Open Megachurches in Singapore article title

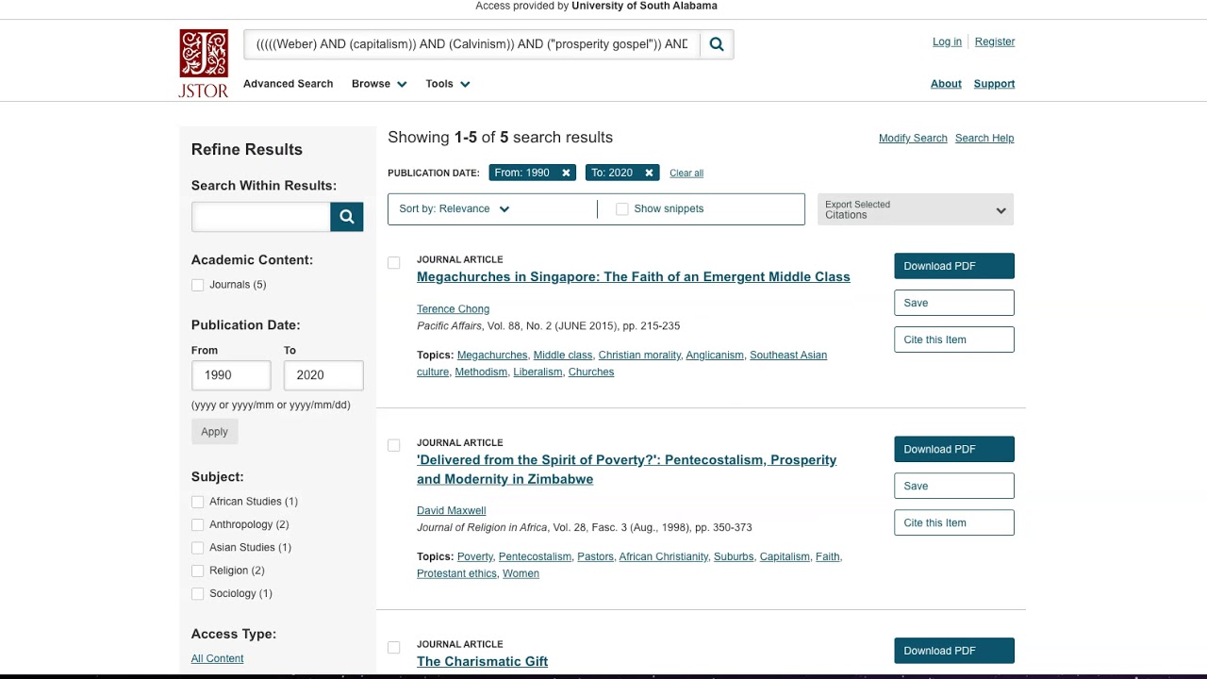[x=634, y=276]
